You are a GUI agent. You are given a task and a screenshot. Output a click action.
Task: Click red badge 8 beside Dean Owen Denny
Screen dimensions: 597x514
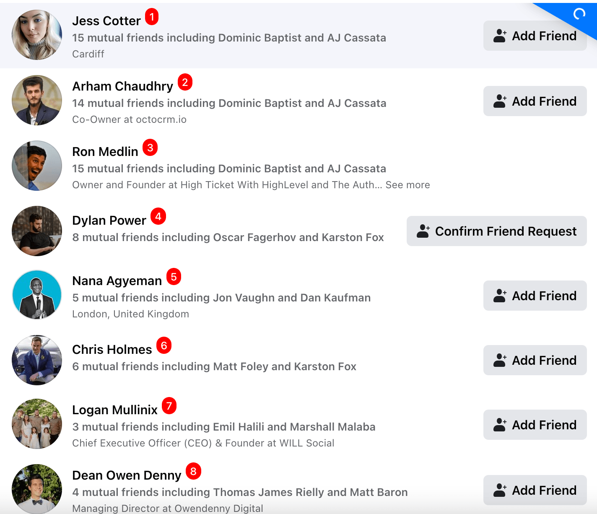(193, 471)
